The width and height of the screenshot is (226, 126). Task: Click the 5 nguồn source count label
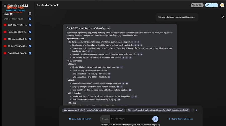pyautogui.click(x=105, y=119)
